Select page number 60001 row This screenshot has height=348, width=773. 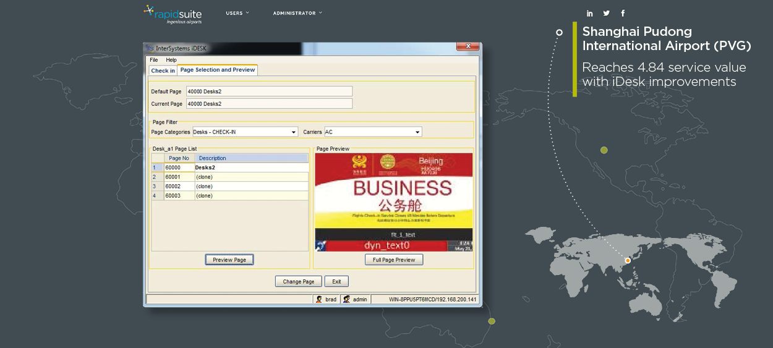coord(230,177)
